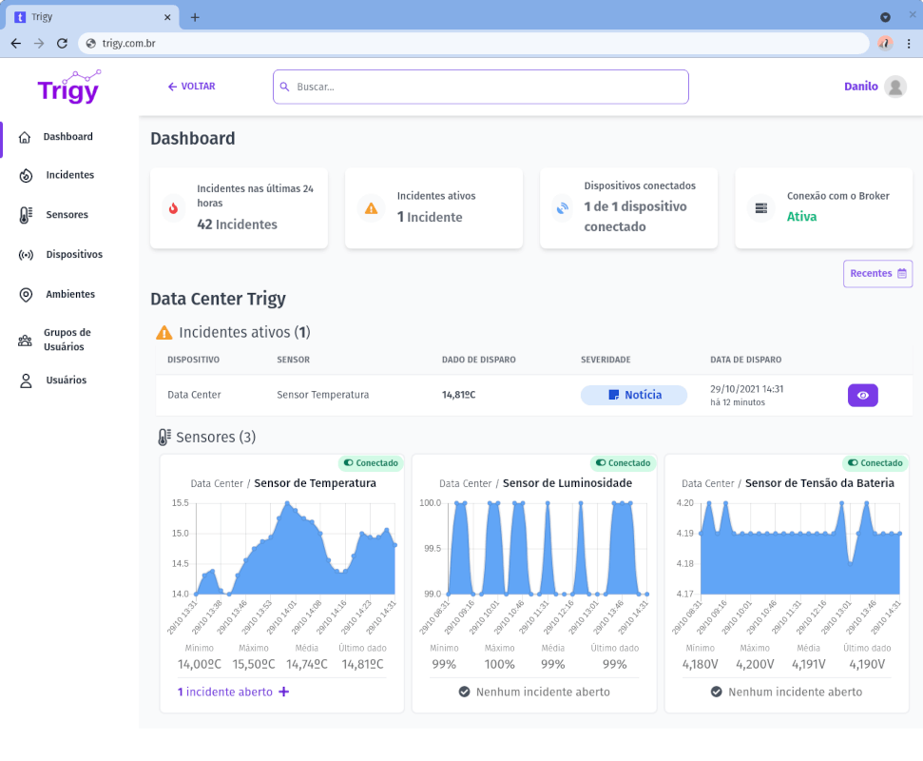This screenshot has height=761, width=923.
Task: Open the Dashboard menu item
Action: coord(67,137)
